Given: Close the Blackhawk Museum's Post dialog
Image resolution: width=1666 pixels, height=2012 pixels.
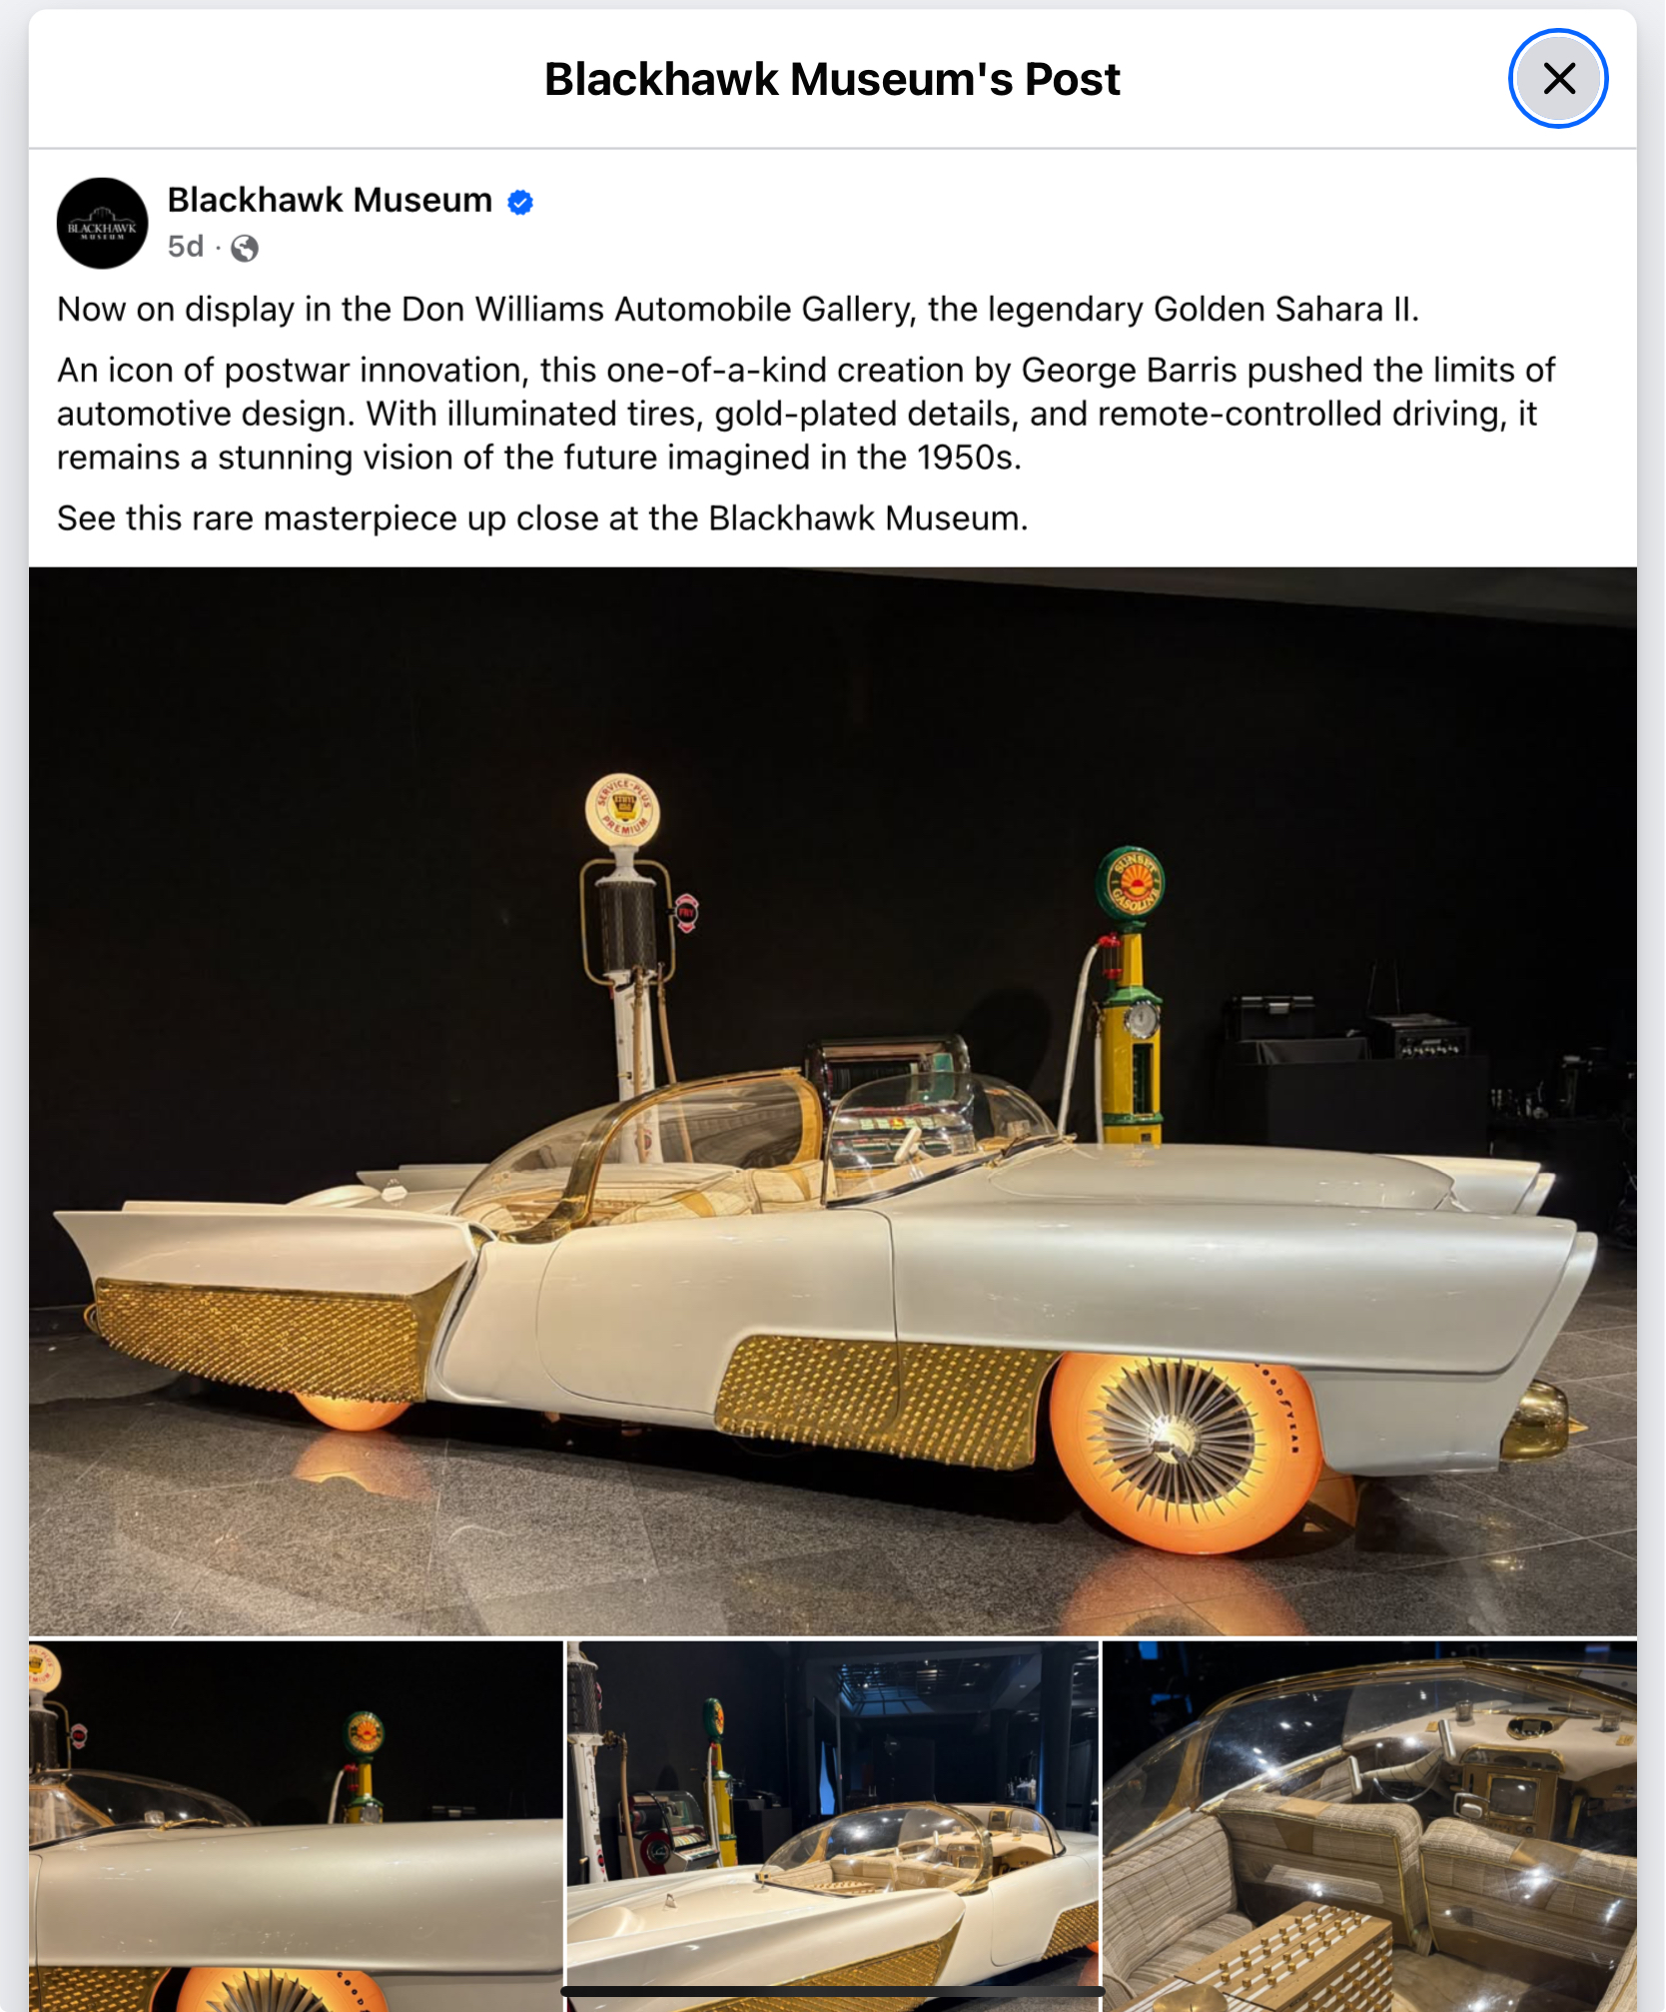Looking at the screenshot, I should tap(1557, 78).
